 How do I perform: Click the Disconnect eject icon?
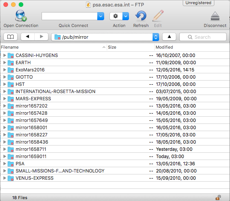coord(215,16)
